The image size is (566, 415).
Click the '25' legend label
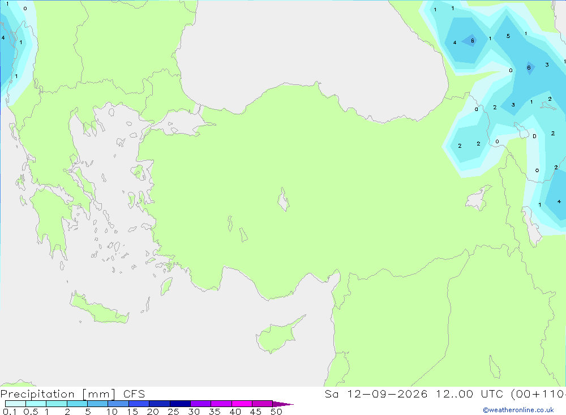click(x=174, y=412)
